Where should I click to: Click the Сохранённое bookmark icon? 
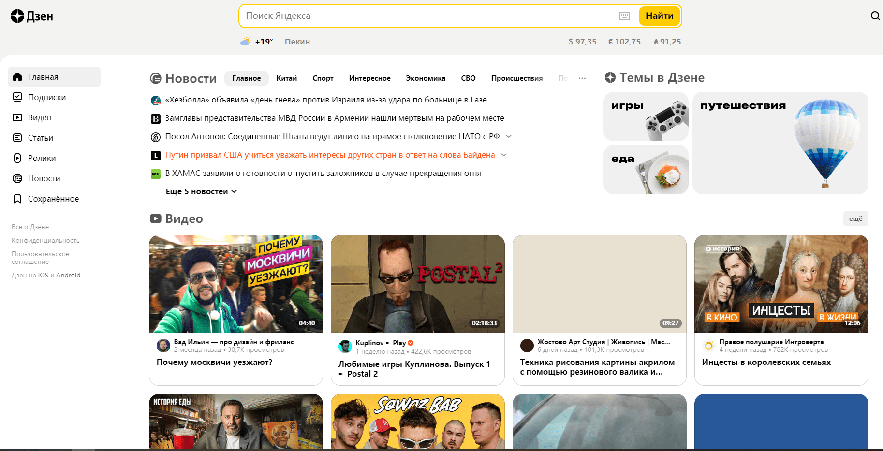pos(17,199)
